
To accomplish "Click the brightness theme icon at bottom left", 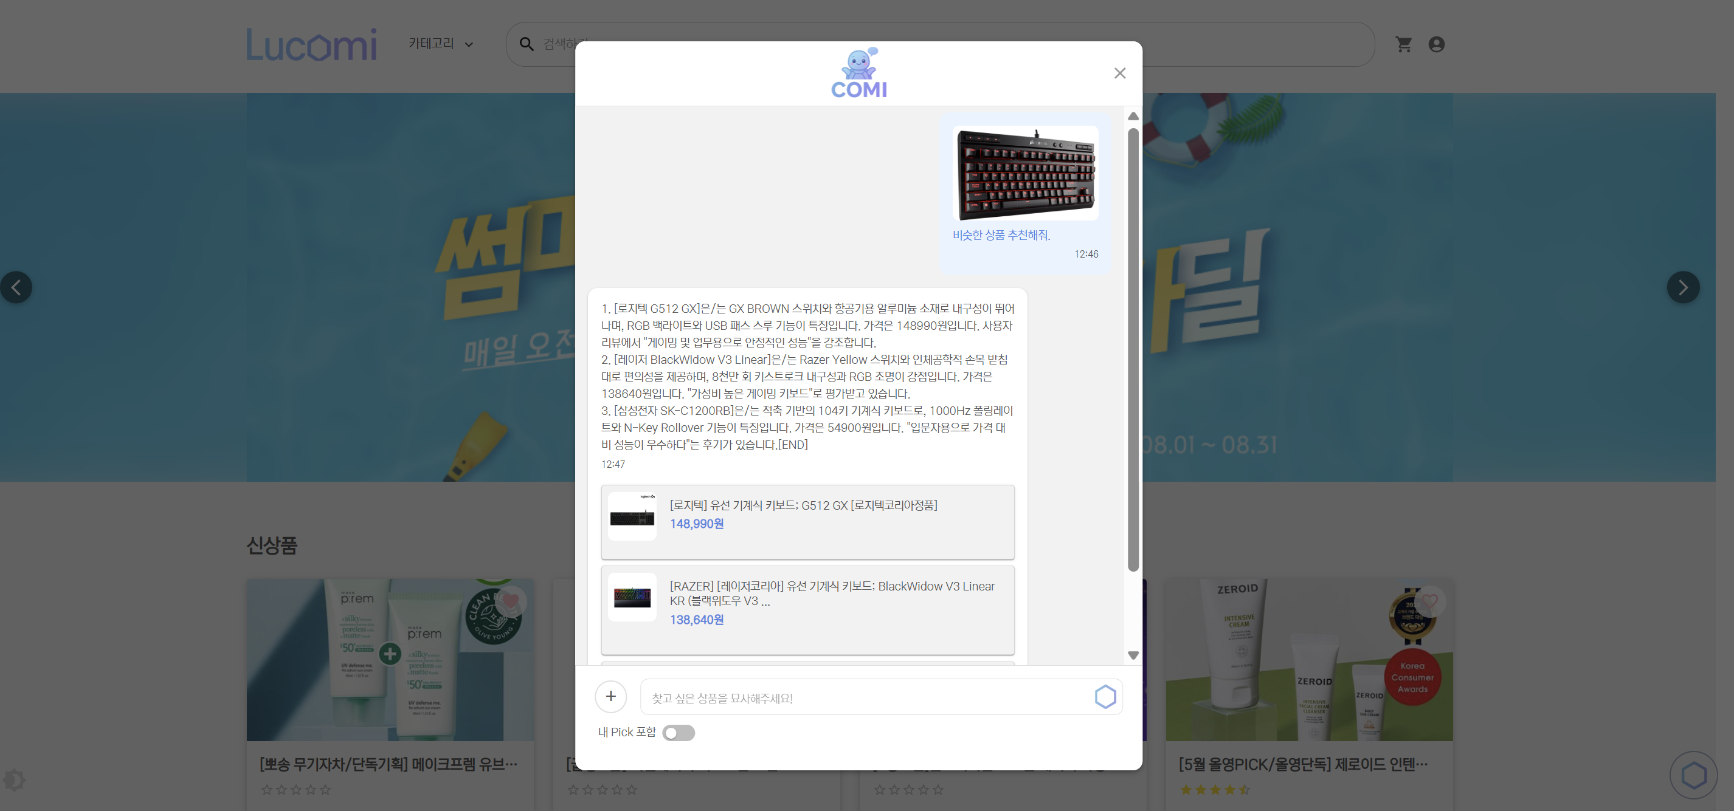I will (13, 780).
